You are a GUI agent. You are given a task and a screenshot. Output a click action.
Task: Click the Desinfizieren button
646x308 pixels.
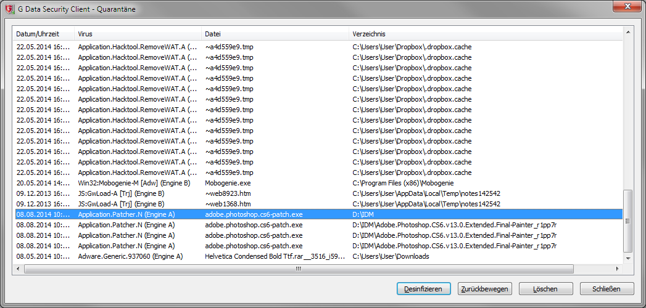coord(423,289)
